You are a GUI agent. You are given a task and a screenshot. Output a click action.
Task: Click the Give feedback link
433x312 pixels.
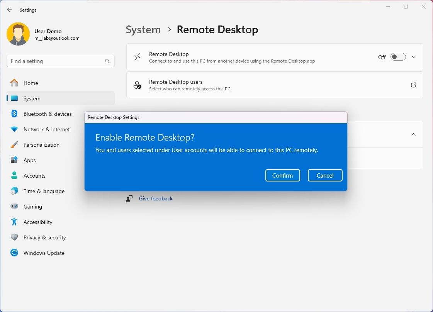(156, 198)
